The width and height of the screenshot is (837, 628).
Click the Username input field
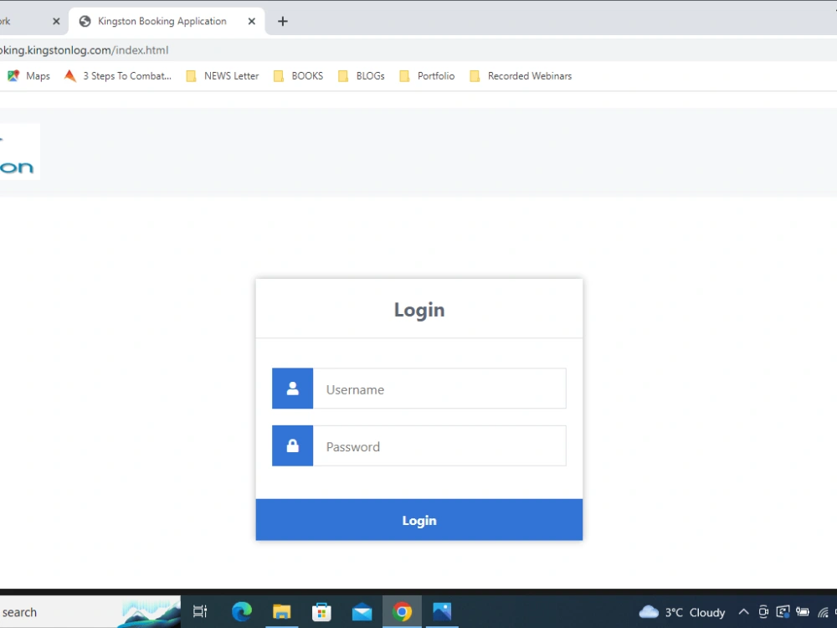click(x=439, y=389)
